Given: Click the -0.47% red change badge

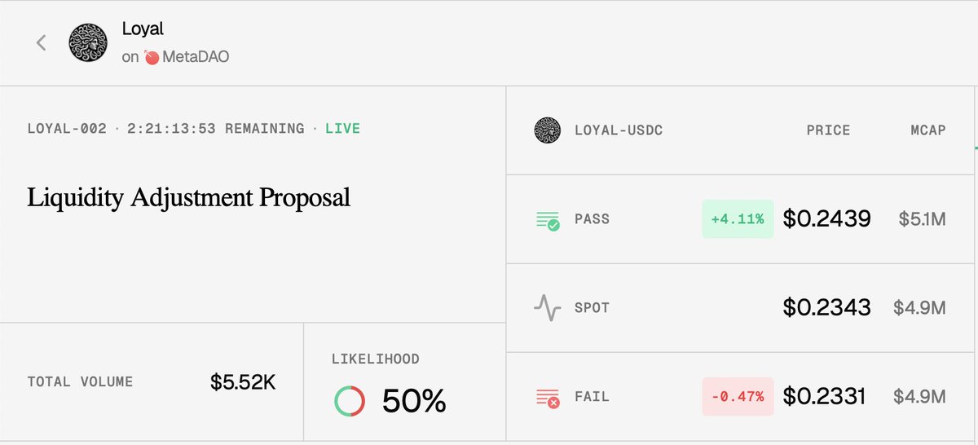Looking at the screenshot, I should pyautogui.click(x=737, y=397).
